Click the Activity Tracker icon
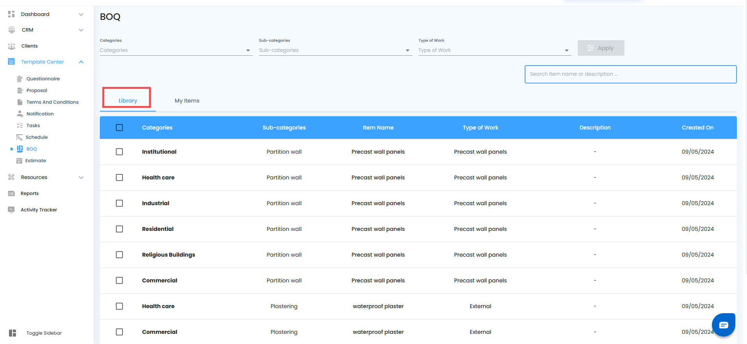 tap(11, 210)
